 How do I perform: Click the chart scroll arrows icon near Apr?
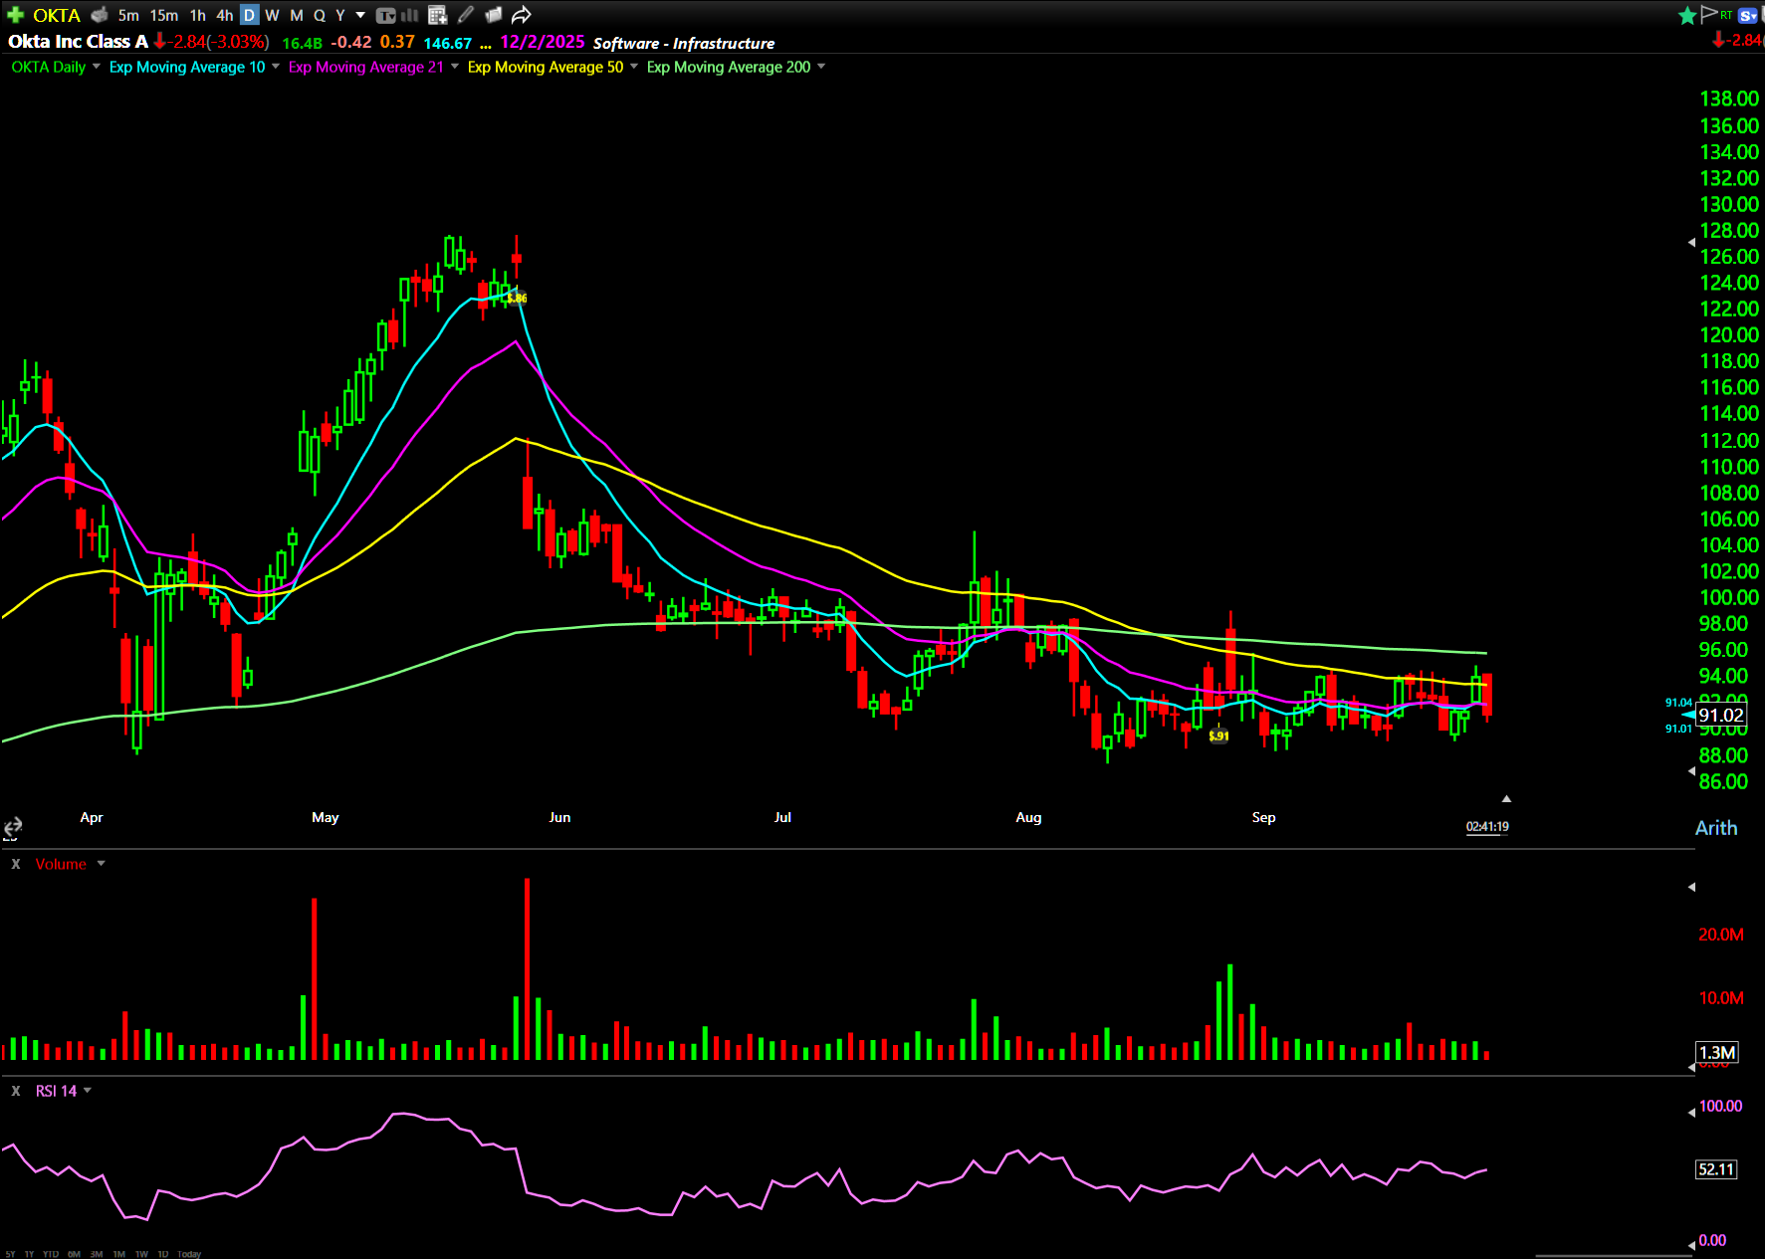pos(13,827)
